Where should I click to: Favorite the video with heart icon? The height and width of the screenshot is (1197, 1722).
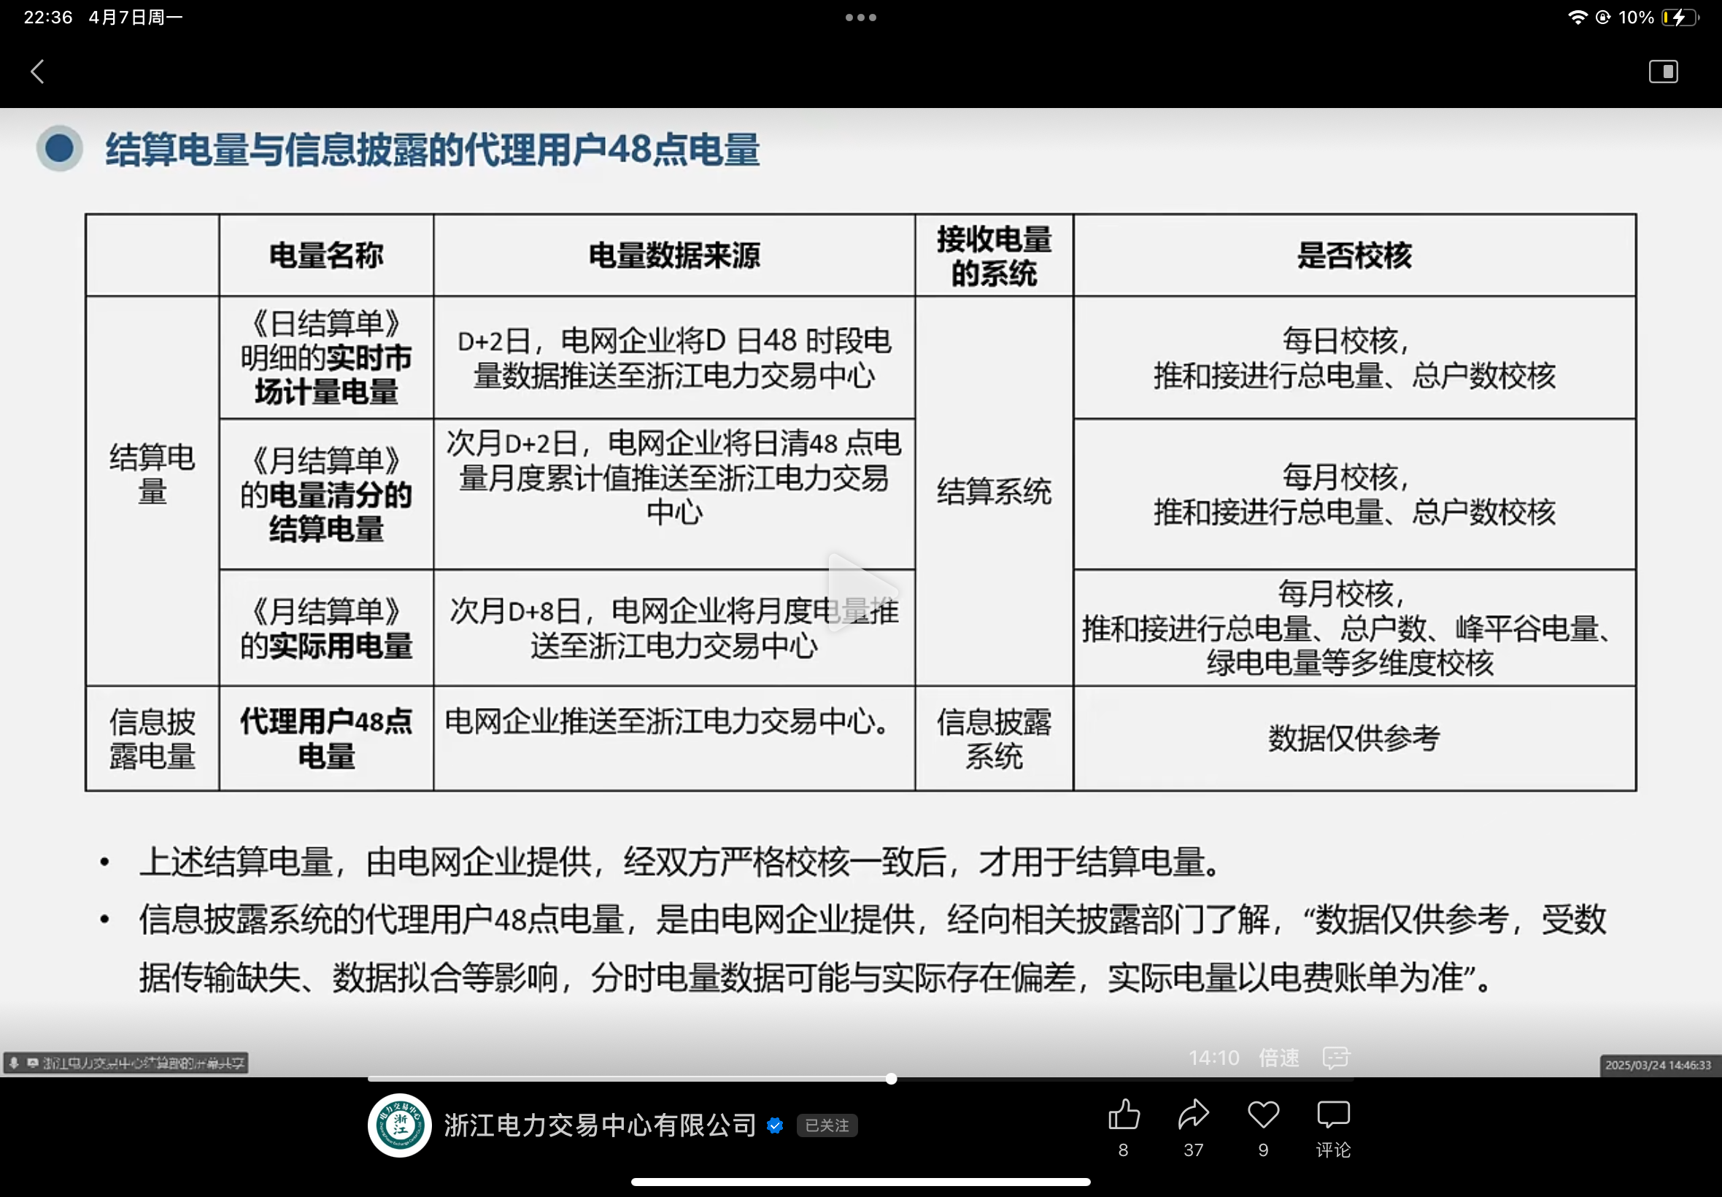tap(1263, 1115)
